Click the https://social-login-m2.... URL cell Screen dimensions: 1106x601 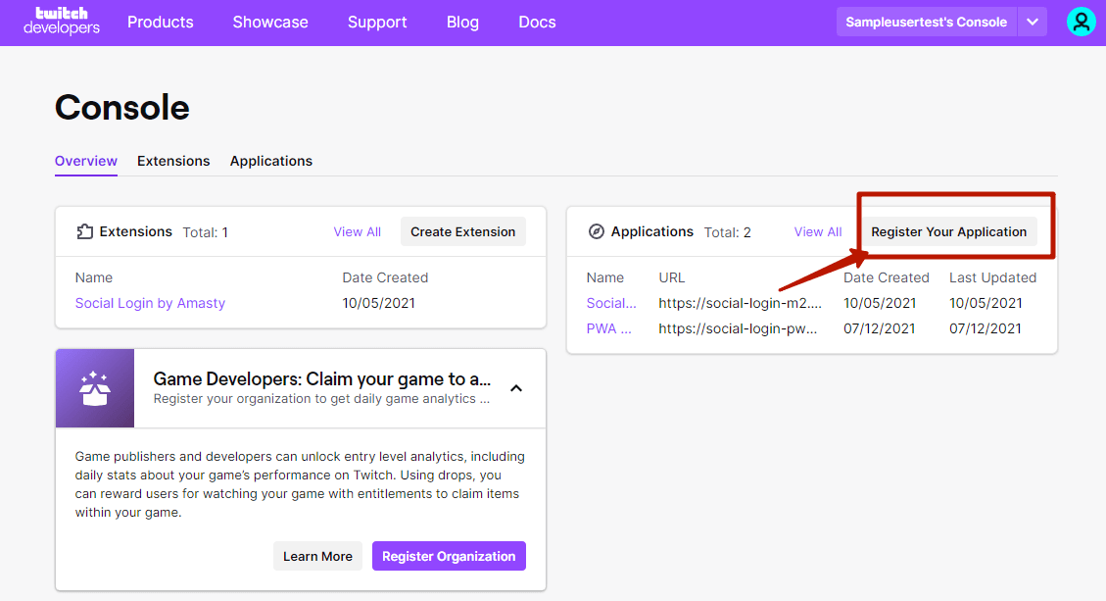740,303
